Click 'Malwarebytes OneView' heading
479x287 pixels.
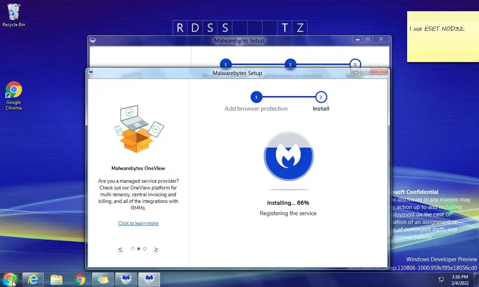tap(138, 168)
